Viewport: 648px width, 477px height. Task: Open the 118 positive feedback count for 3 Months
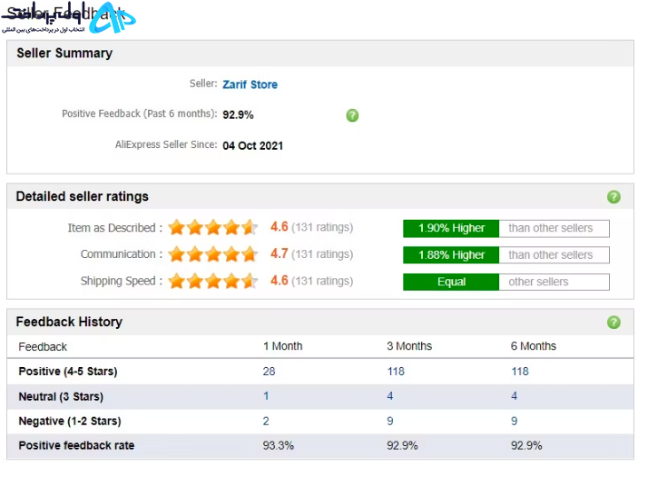pyautogui.click(x=396, y=372)
